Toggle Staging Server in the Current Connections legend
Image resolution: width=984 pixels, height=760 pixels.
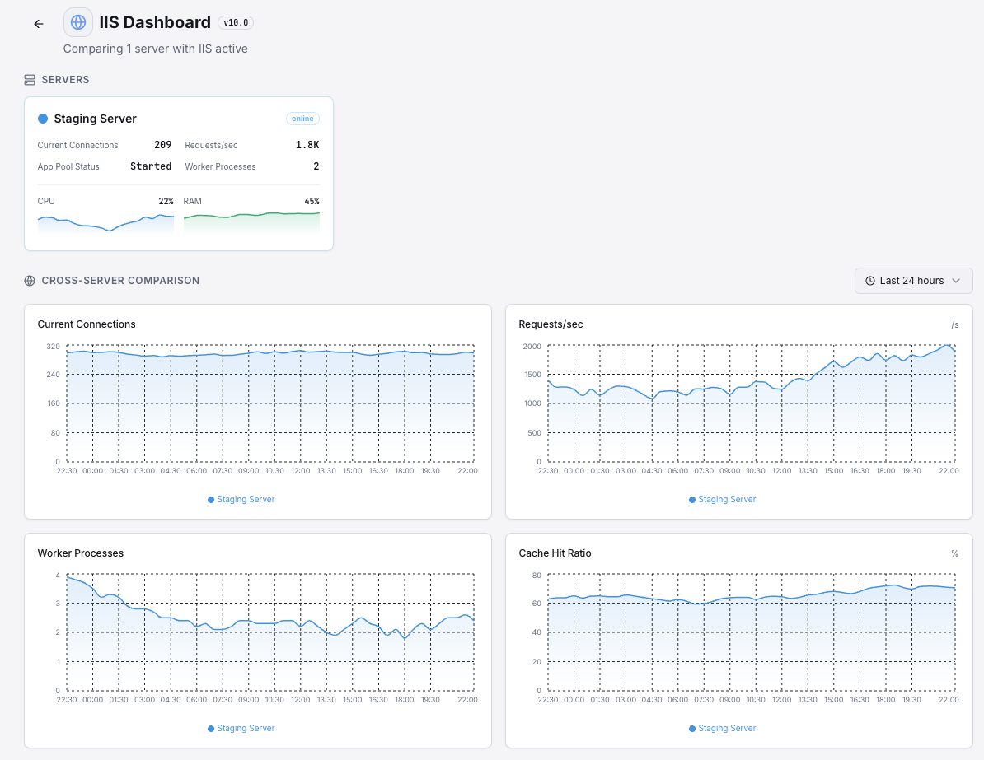click(x=241, y=499)
